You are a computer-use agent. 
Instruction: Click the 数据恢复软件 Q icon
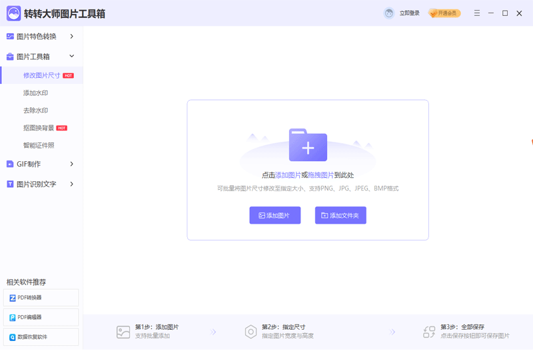tap(13, 337)
